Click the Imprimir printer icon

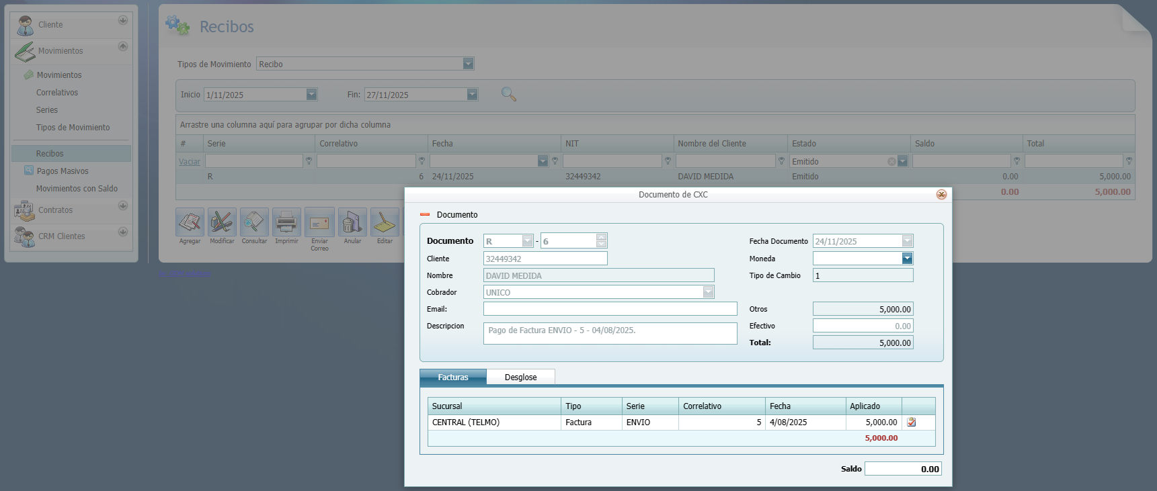tap(286, 222)
